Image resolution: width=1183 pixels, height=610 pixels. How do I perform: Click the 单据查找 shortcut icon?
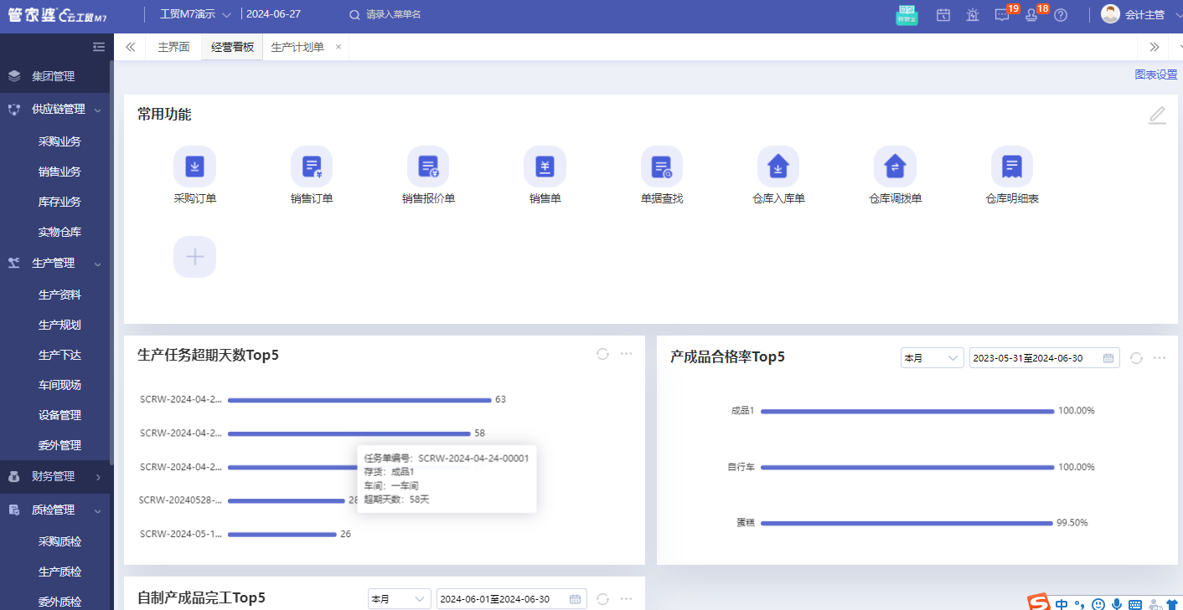tap(662, 167)
